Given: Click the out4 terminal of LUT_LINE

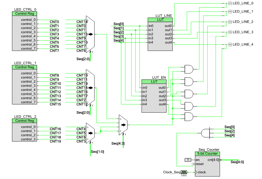Looking at the screenshot, I should click(168, 42).
